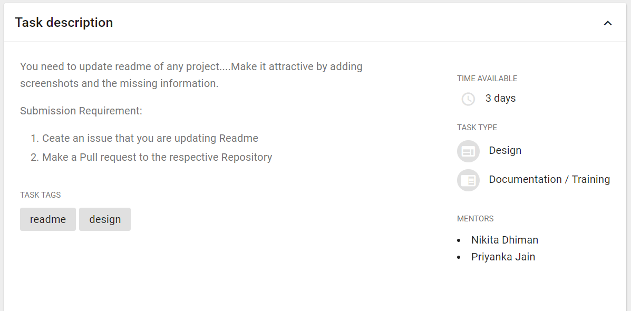Click the MENTORS heading

click(475, 219)
